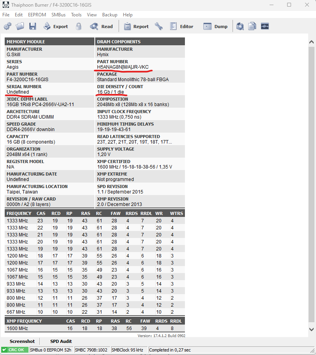
Task: Click the Thaiphoon Burner title bar logo
Action: click(6, 5)
